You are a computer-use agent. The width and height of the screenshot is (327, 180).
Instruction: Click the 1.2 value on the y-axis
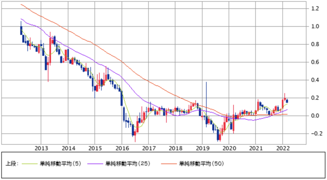pyautogui.click(x=315, y=9)
